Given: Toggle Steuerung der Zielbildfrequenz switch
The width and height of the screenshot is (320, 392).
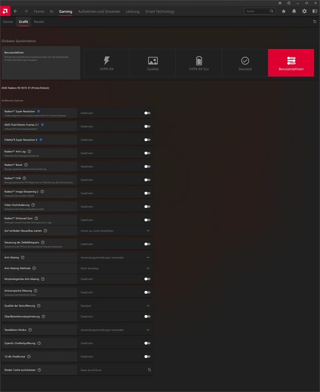Looking at the screenshot, I should coord(147,244).
